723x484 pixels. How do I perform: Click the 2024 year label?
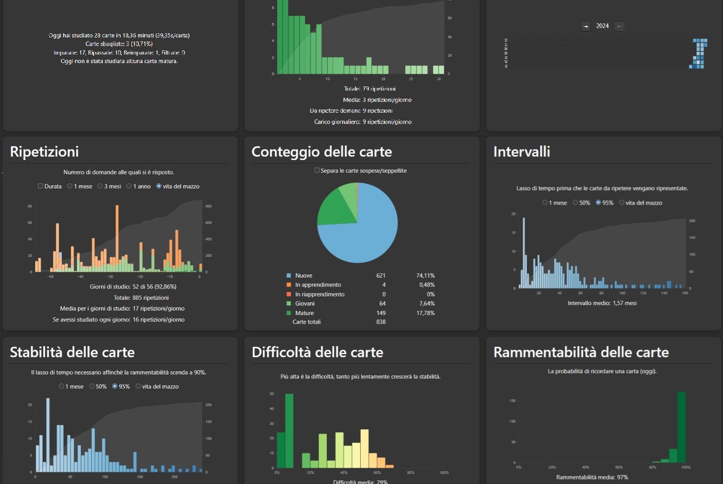pos(602,26)
